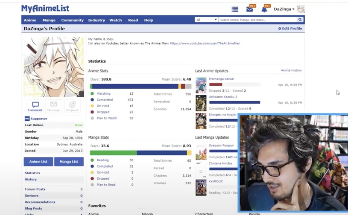This screenshot has width=348, height=215.
Task: Click the search anime and manga field
Action: point(257,20)
